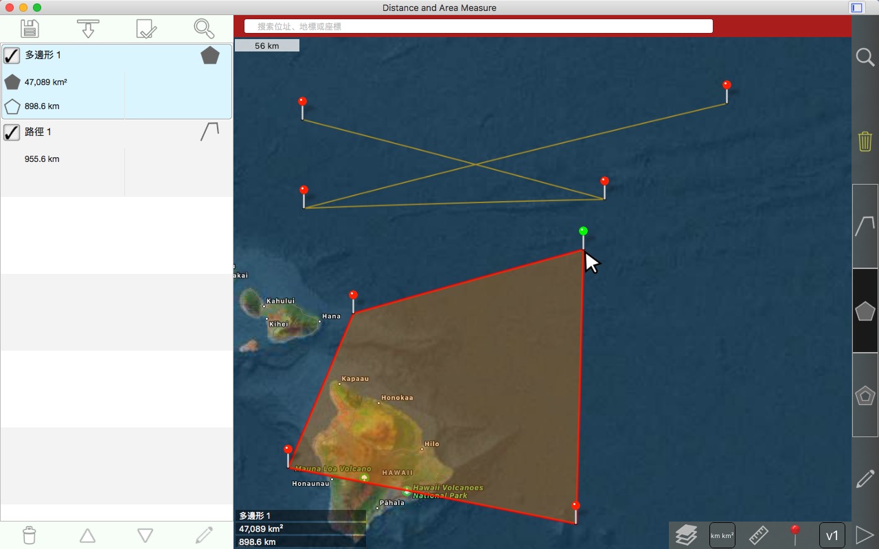879x549 pixels.
Task: Uncheck the 多邊形 1 visibility checkbox
Action: click(x=12, y=56)
